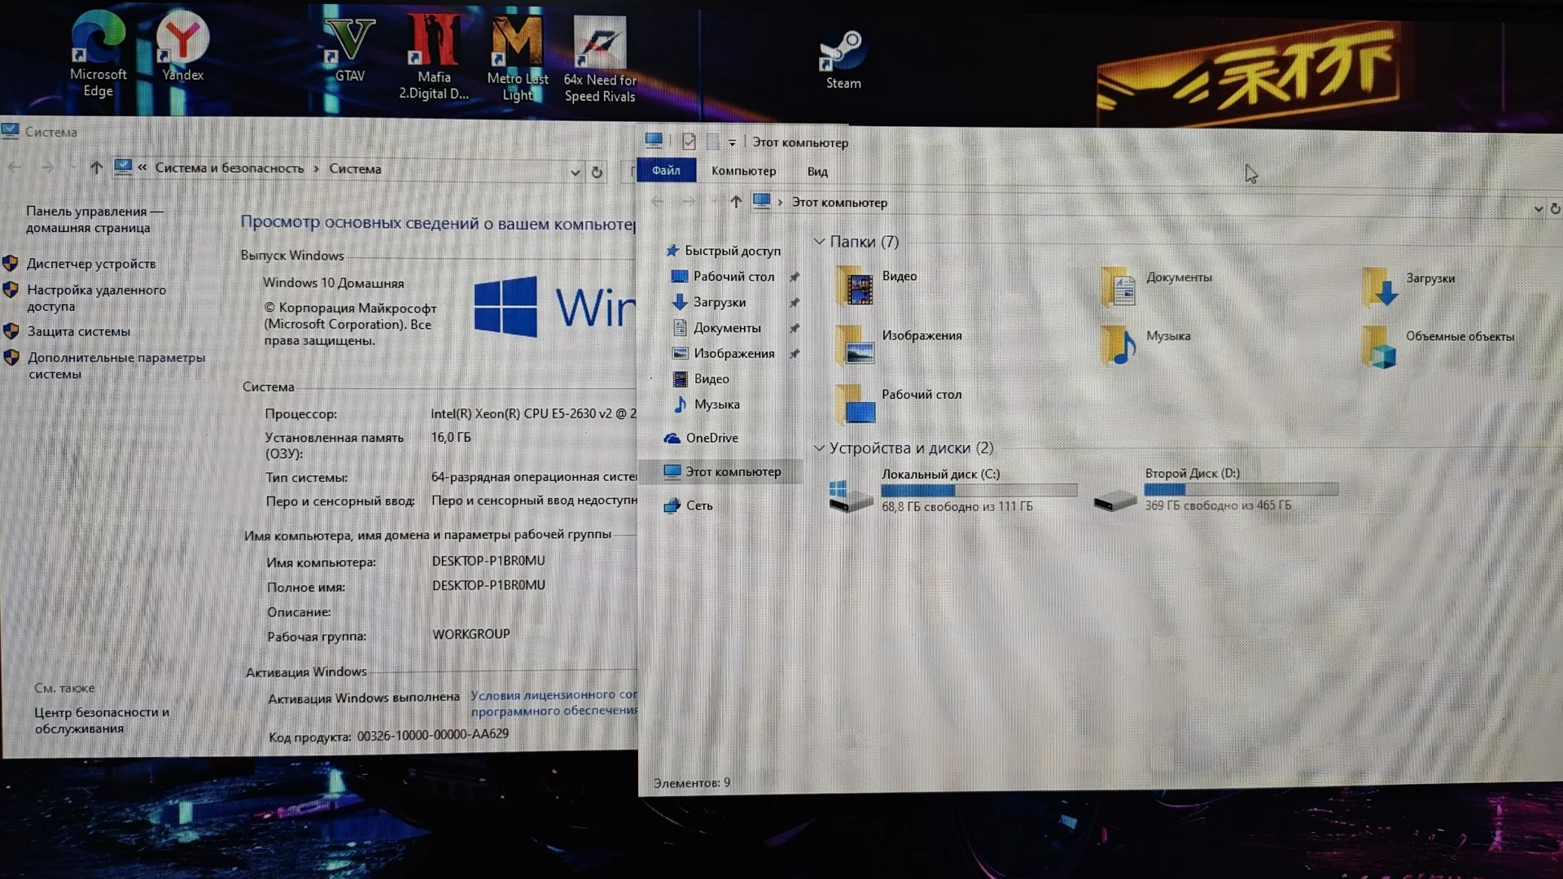Open Центр безопасности и обслуживания link
This screenshot has width=1563, height=879.
tap(102, 720)
